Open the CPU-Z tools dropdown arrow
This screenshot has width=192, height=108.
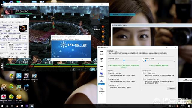tap(12, 57)
